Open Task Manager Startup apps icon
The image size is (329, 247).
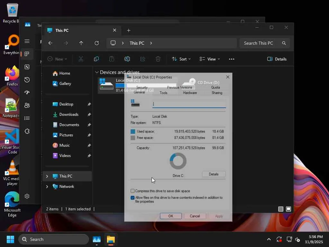click(27, 92)
